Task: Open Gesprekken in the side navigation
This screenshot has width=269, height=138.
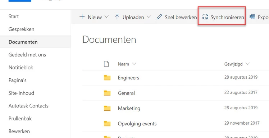Action: tap(22, 29)
